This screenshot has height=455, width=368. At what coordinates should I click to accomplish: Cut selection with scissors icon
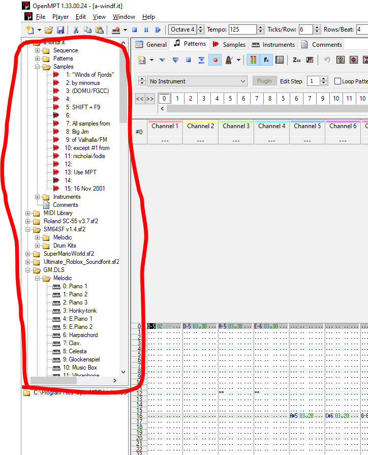point(76,29)
